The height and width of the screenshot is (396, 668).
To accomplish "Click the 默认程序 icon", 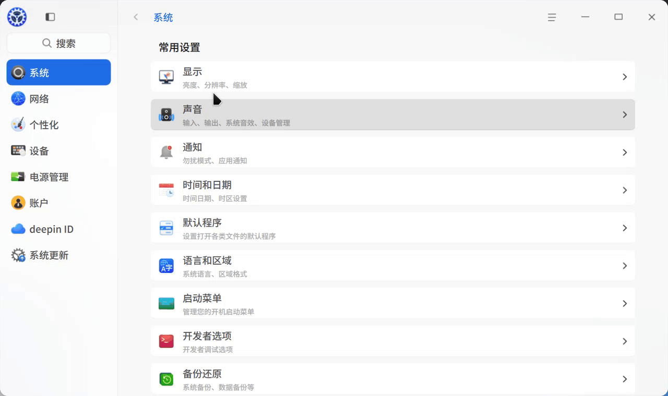I will [x=166, y=228].
